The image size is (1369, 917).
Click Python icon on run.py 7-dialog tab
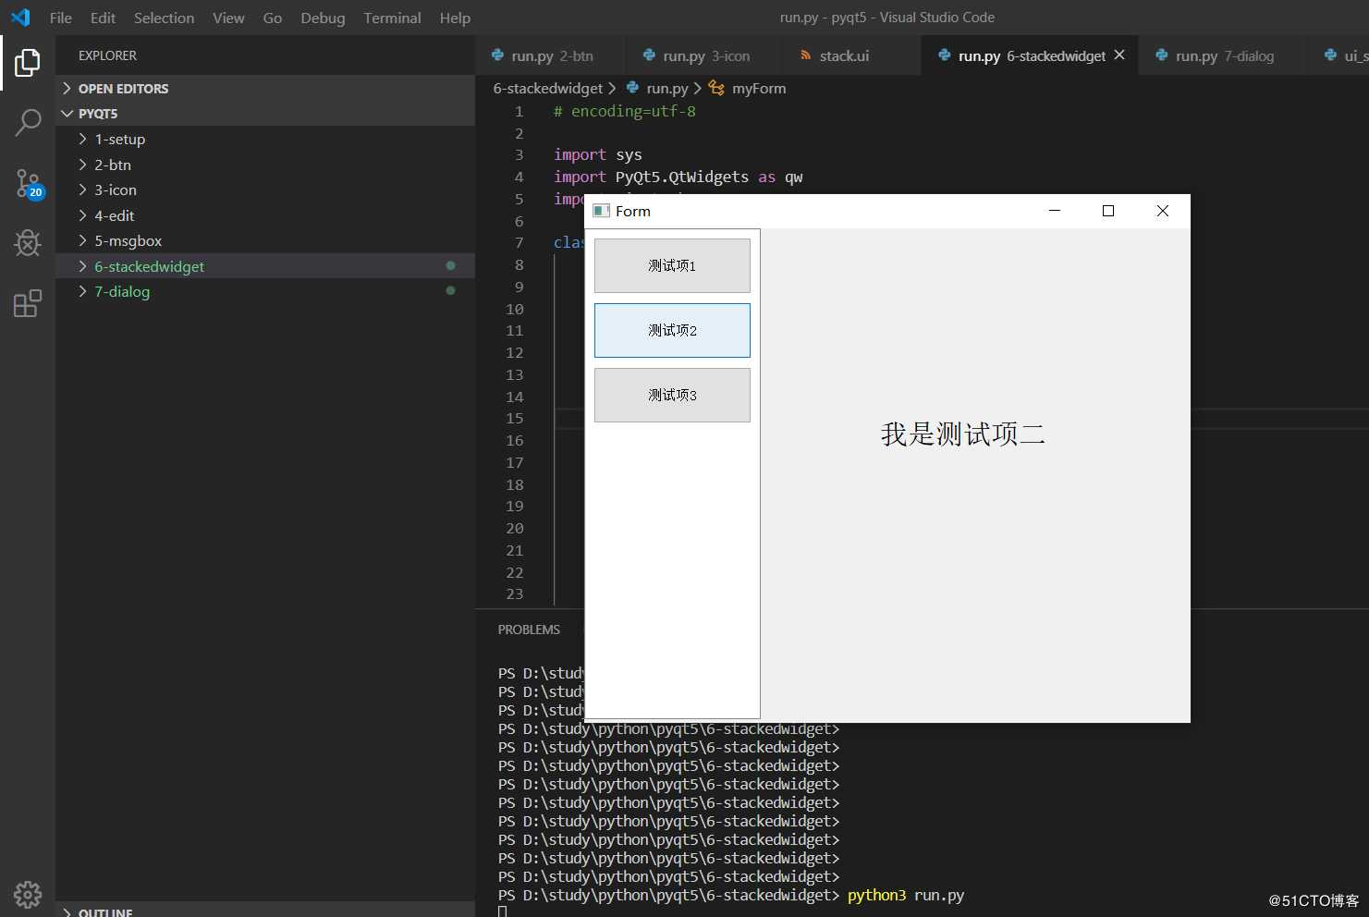tap(1162, 55)
